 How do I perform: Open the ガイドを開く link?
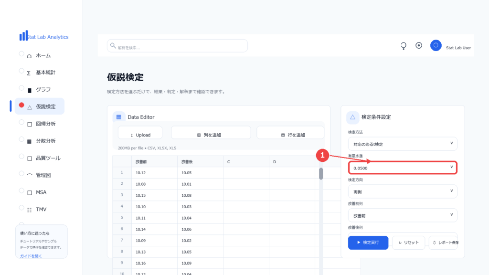31,256
